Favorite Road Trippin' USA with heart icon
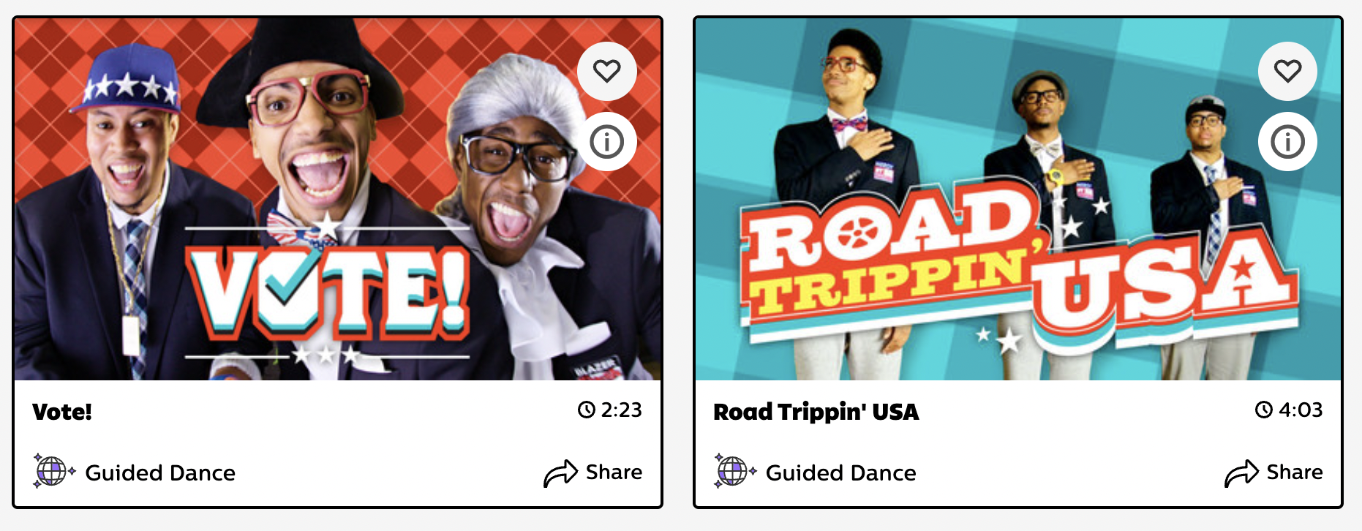Image resolution: width=1362 pixels, height=531 pixels. point(1287,71)
